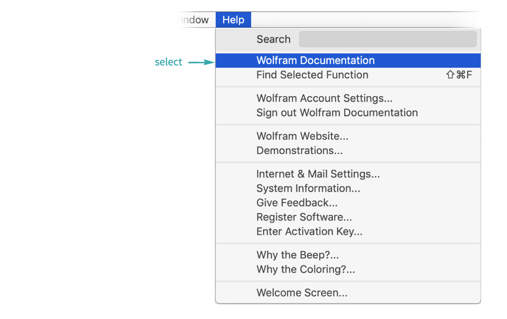
Task: Click Sign out Wolfram Documentation
Action: point(337,112)
